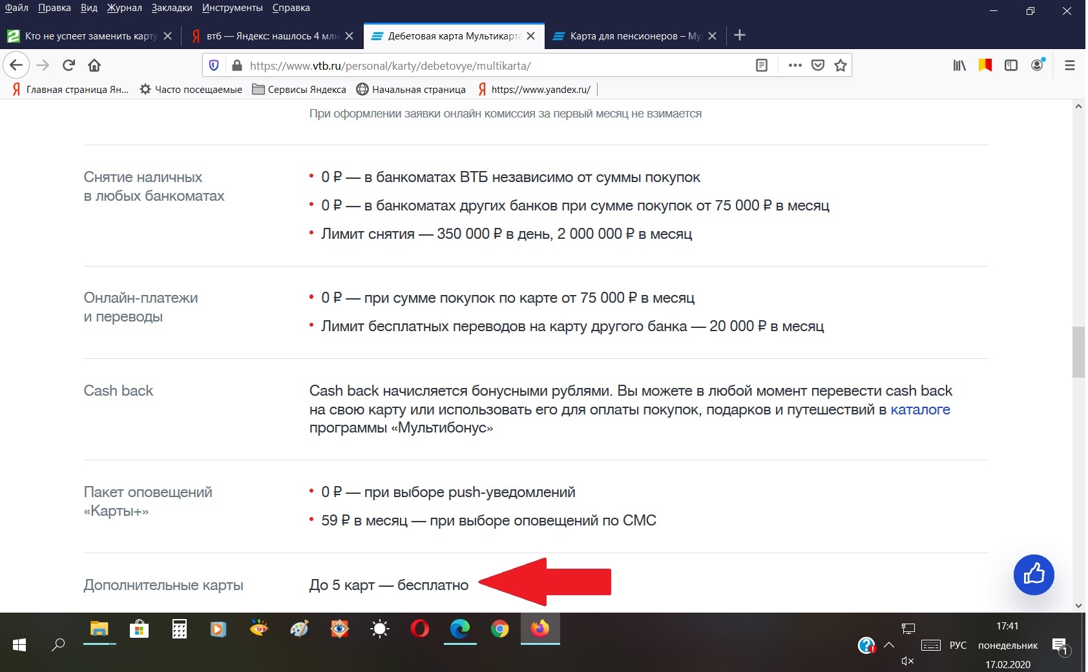
Task: Click the URL address field
Action: pos(497,65)
